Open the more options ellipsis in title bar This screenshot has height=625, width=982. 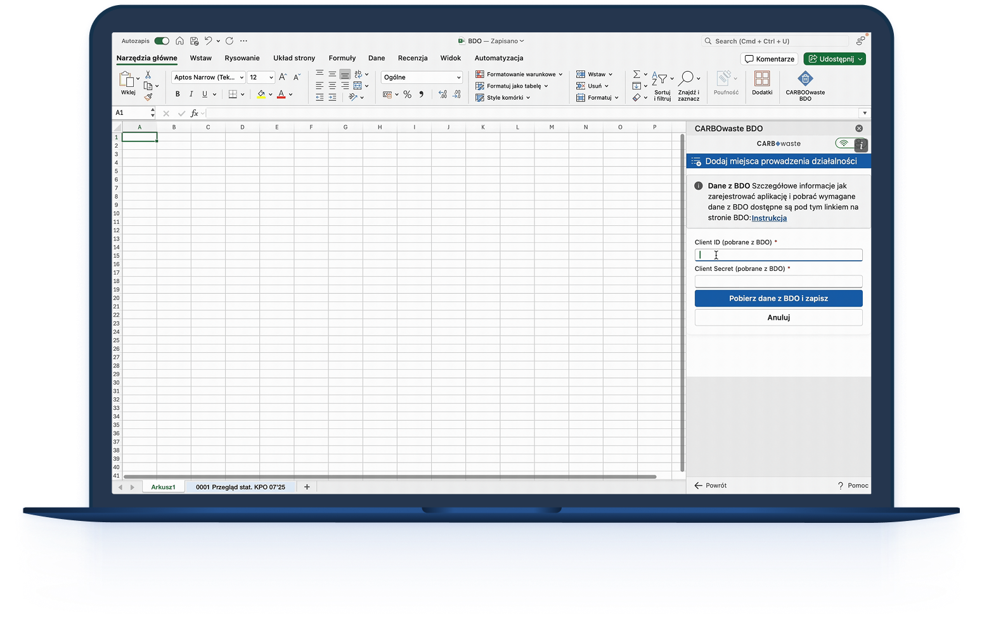point(243,41)
